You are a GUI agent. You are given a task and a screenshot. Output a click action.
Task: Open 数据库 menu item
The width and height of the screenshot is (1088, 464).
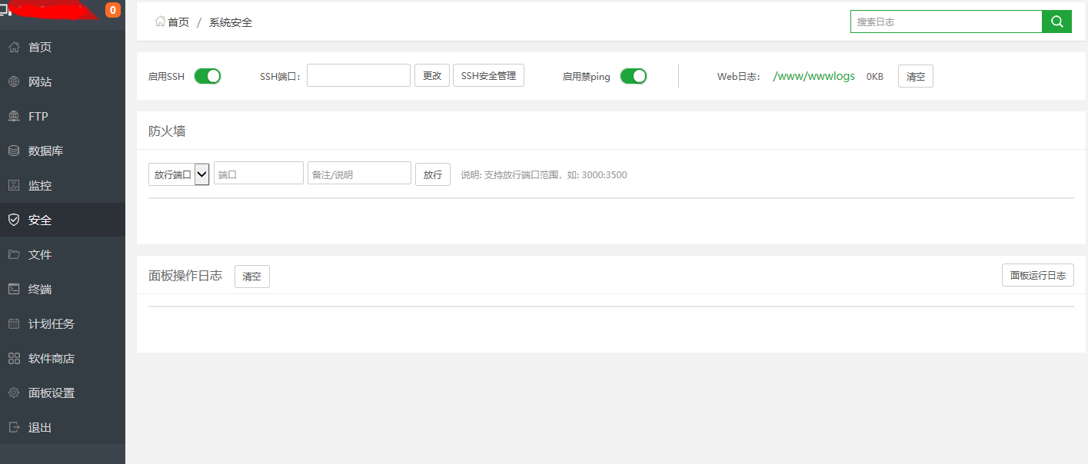[62, 151]
